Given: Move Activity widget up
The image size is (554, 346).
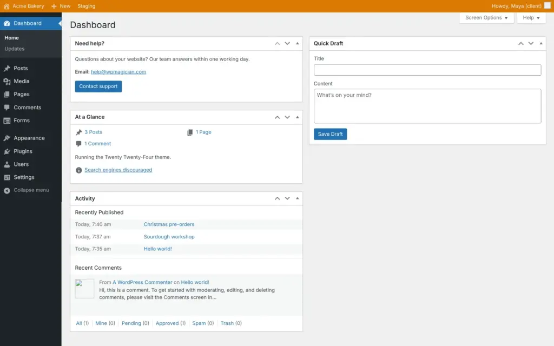Looking at the screenshot, I should [x=278, y=198].
